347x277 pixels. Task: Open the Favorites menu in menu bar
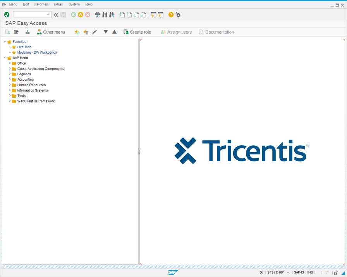tap(41, 4)
